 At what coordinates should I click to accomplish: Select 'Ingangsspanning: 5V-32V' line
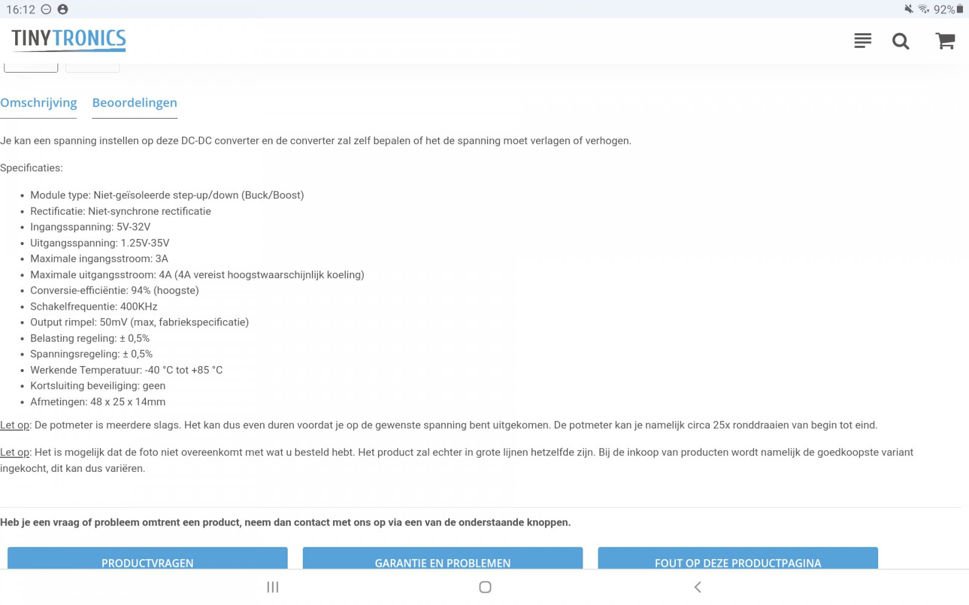[x=90, y=227]
